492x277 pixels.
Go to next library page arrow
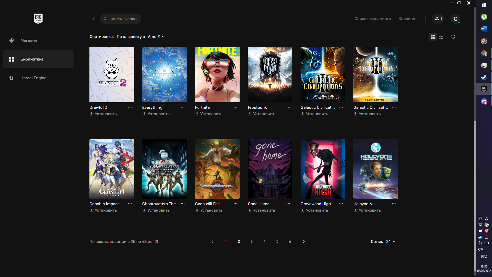click(x=304, y=242)
